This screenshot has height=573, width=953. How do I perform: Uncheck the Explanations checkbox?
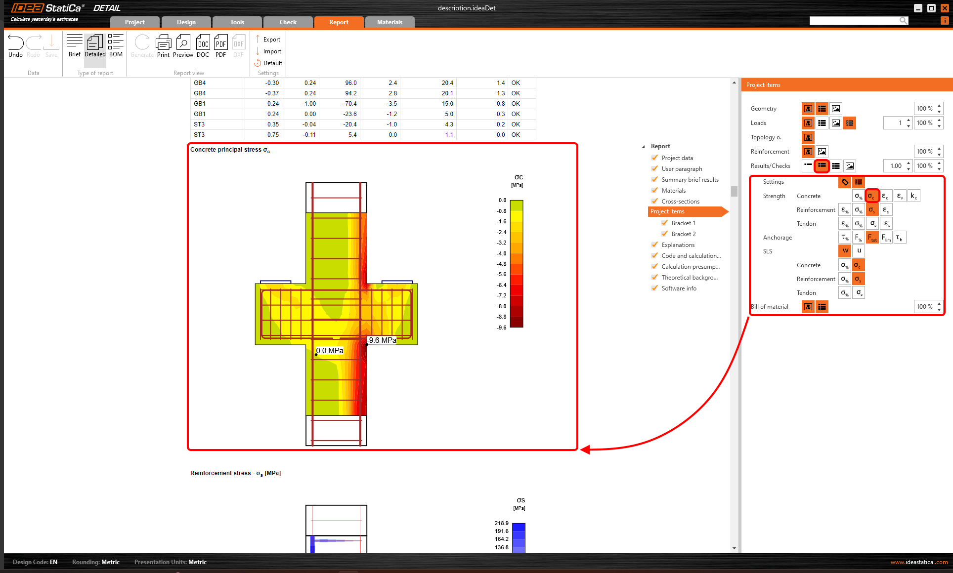(655, 245)
